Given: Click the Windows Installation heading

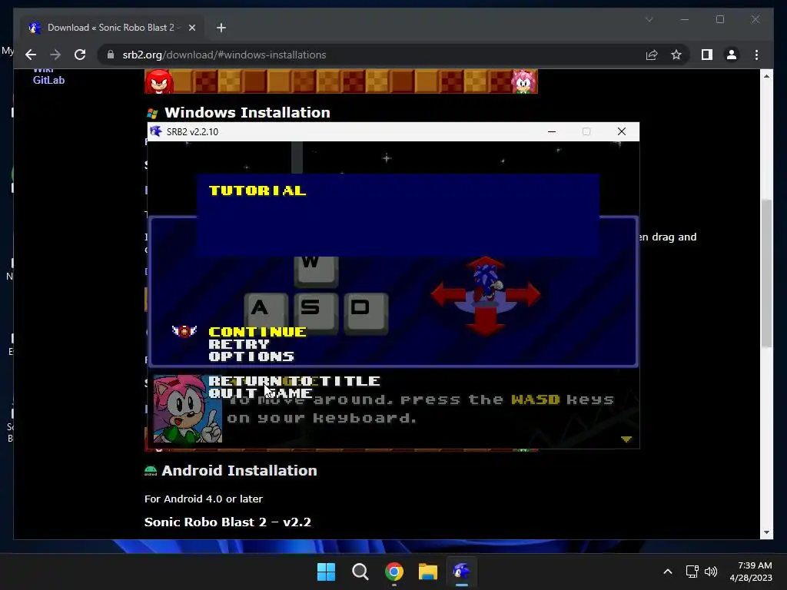Looking at the screenshot, I should tap(247, 112).
